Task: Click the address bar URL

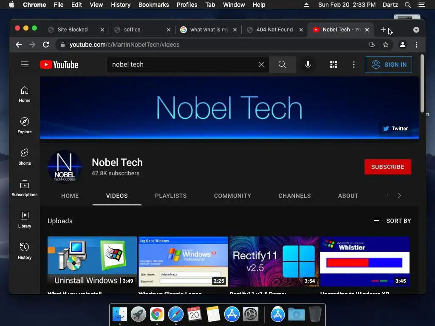Action: click(124, 45)
